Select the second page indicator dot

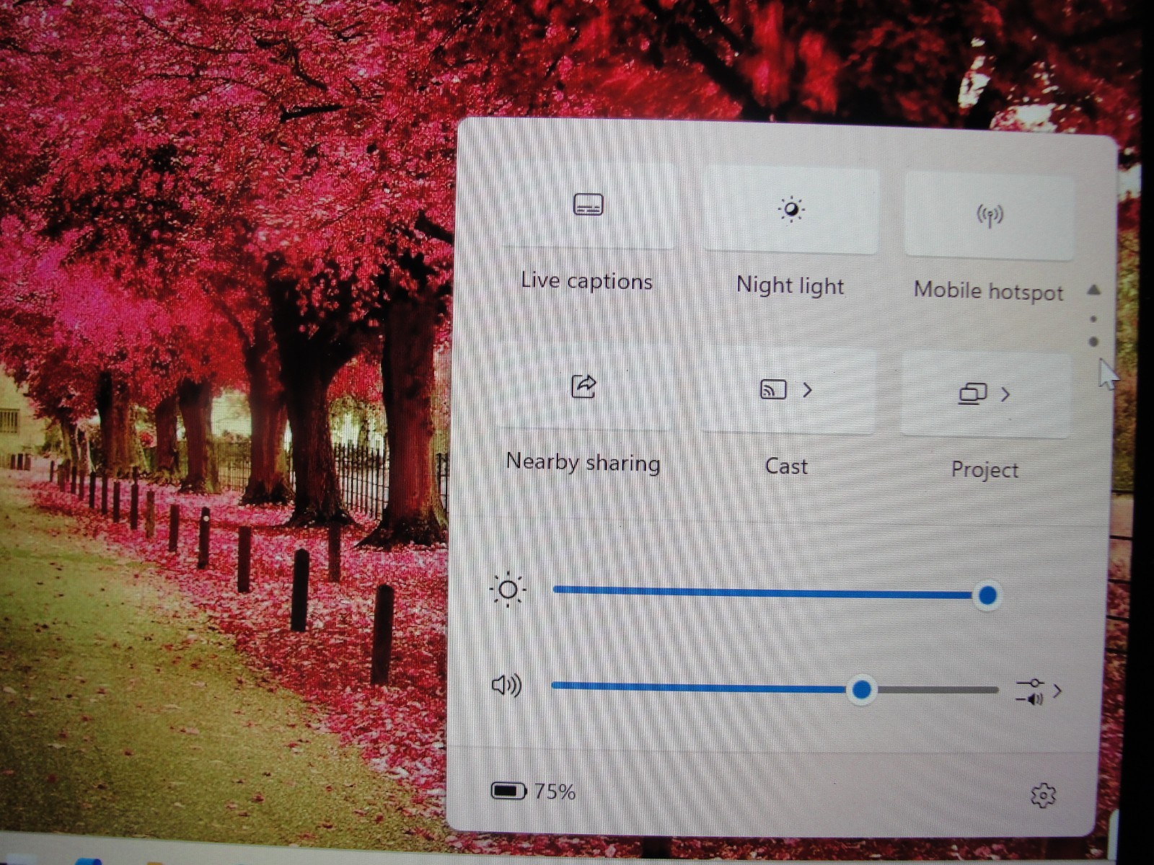click(x=1094, y=342)
